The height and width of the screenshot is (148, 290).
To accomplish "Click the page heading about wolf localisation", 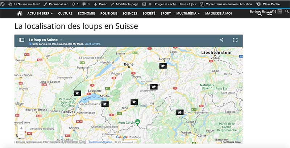I will point(76,26).
